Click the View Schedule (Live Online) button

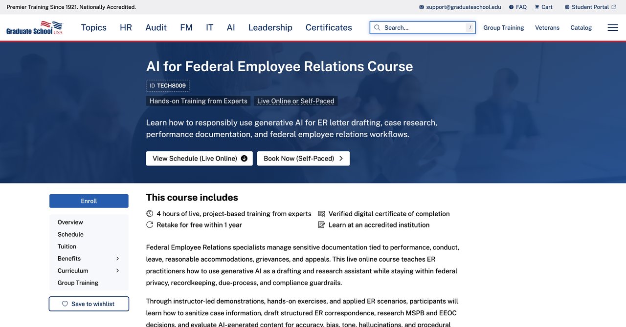pos(200,159)
